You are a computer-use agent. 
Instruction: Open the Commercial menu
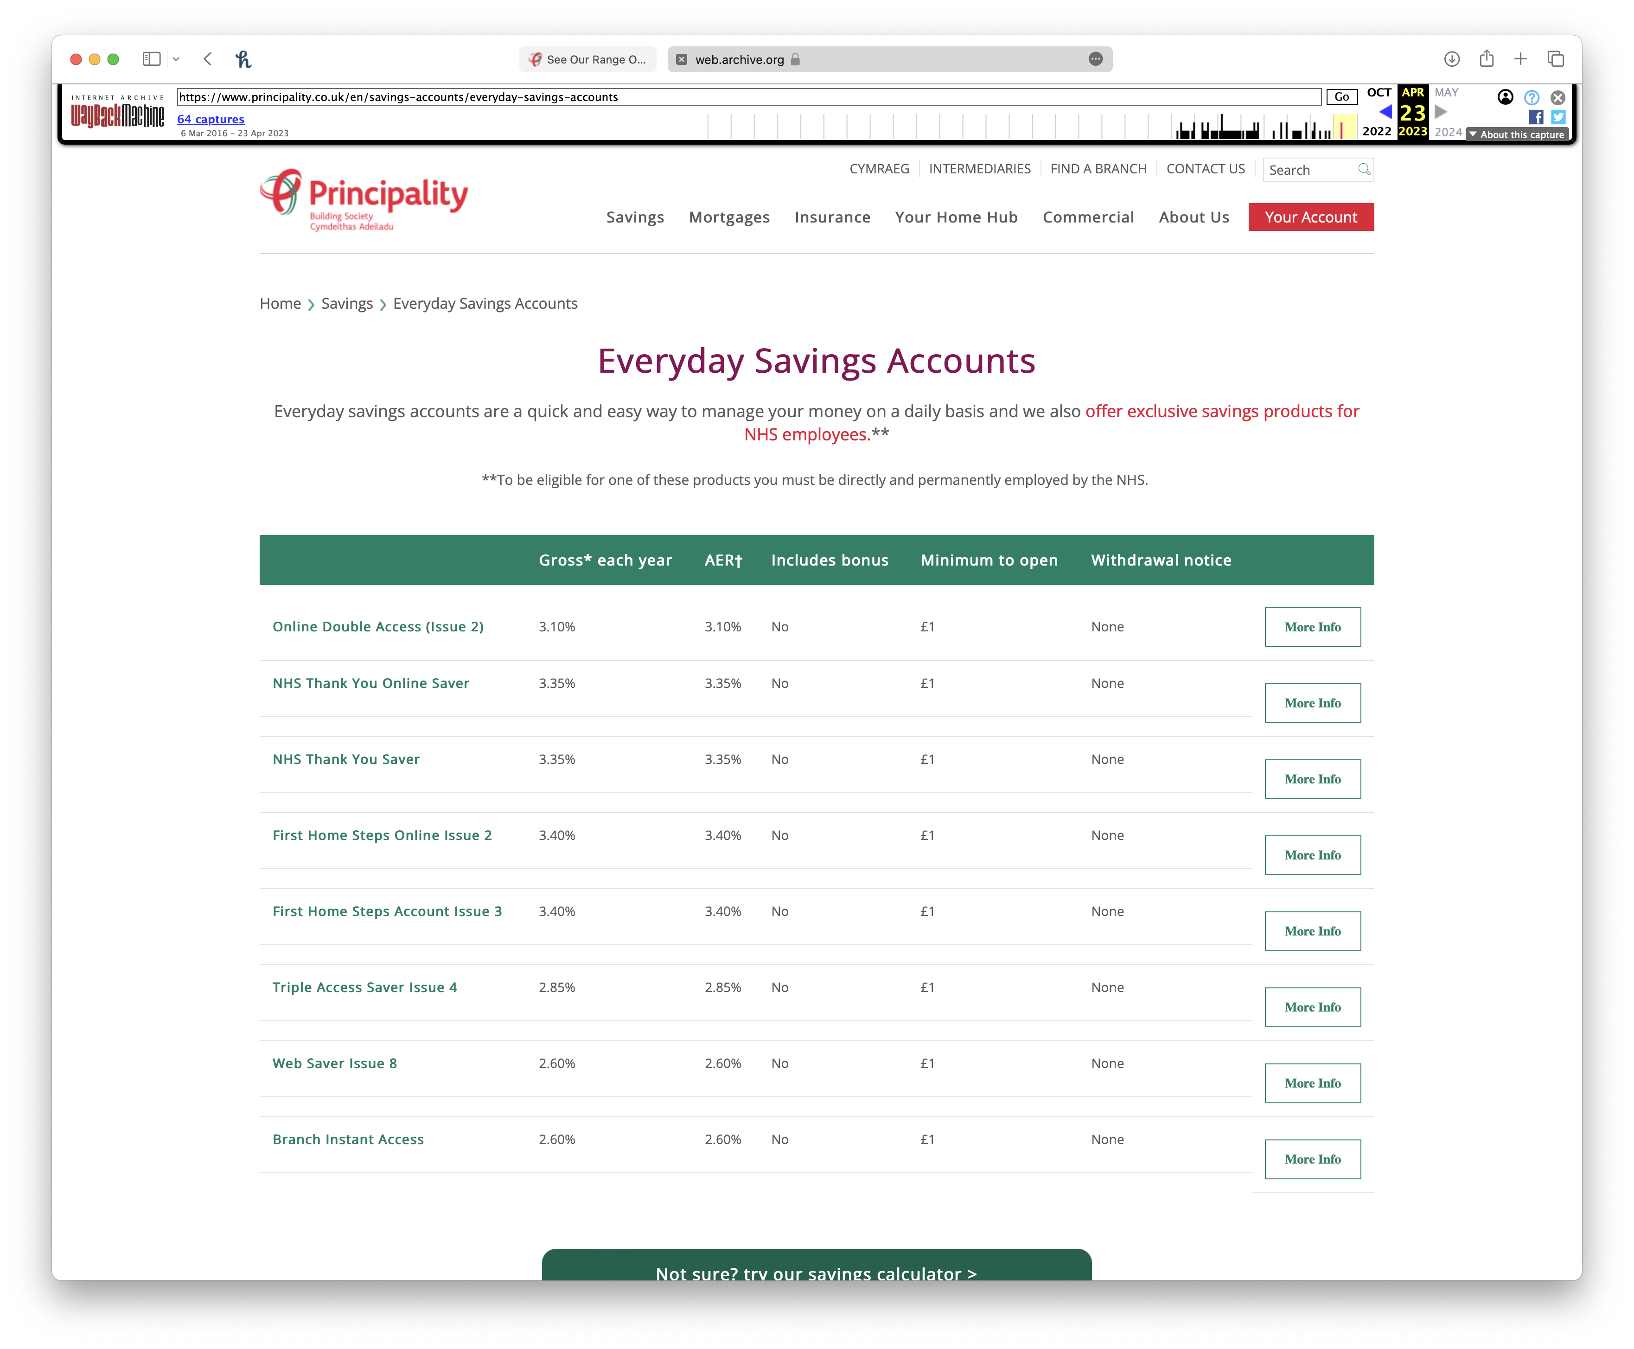tap(1088, 217)
